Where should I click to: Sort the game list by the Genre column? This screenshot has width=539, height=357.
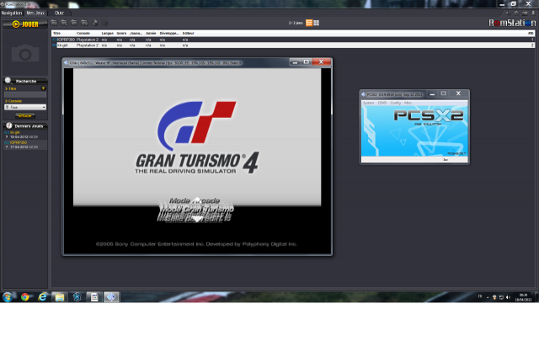(121, 34)
